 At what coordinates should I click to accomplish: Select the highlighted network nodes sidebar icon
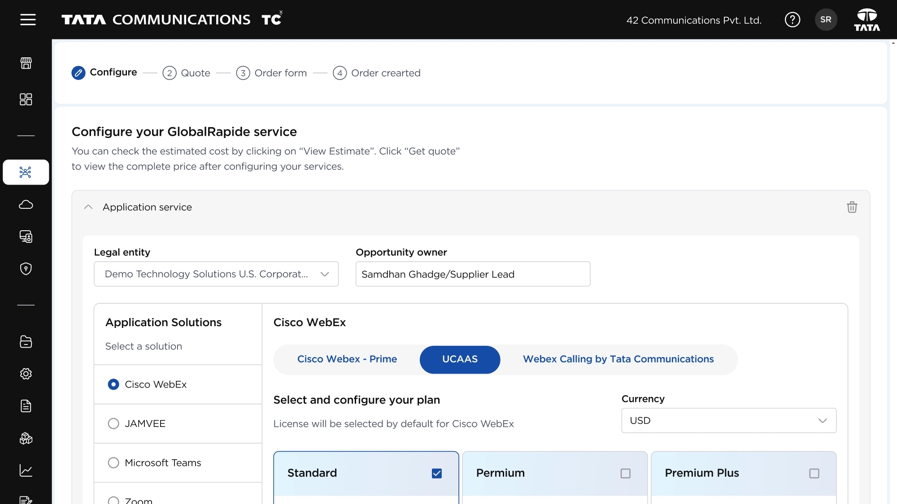pyautogui.click(x=26, y=172)
